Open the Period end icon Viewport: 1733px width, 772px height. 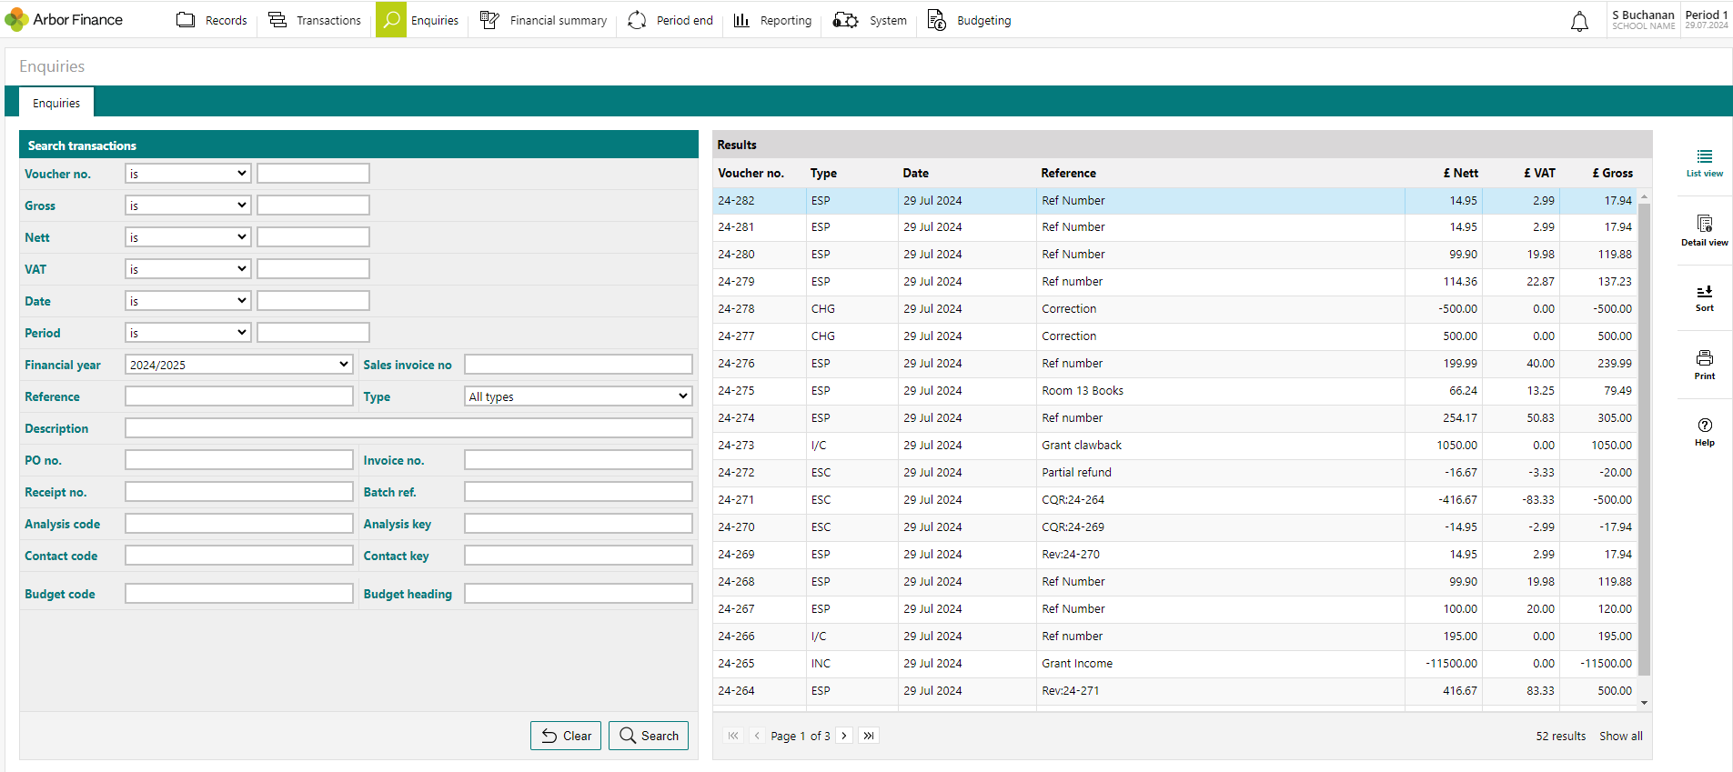tap(637, 20)
